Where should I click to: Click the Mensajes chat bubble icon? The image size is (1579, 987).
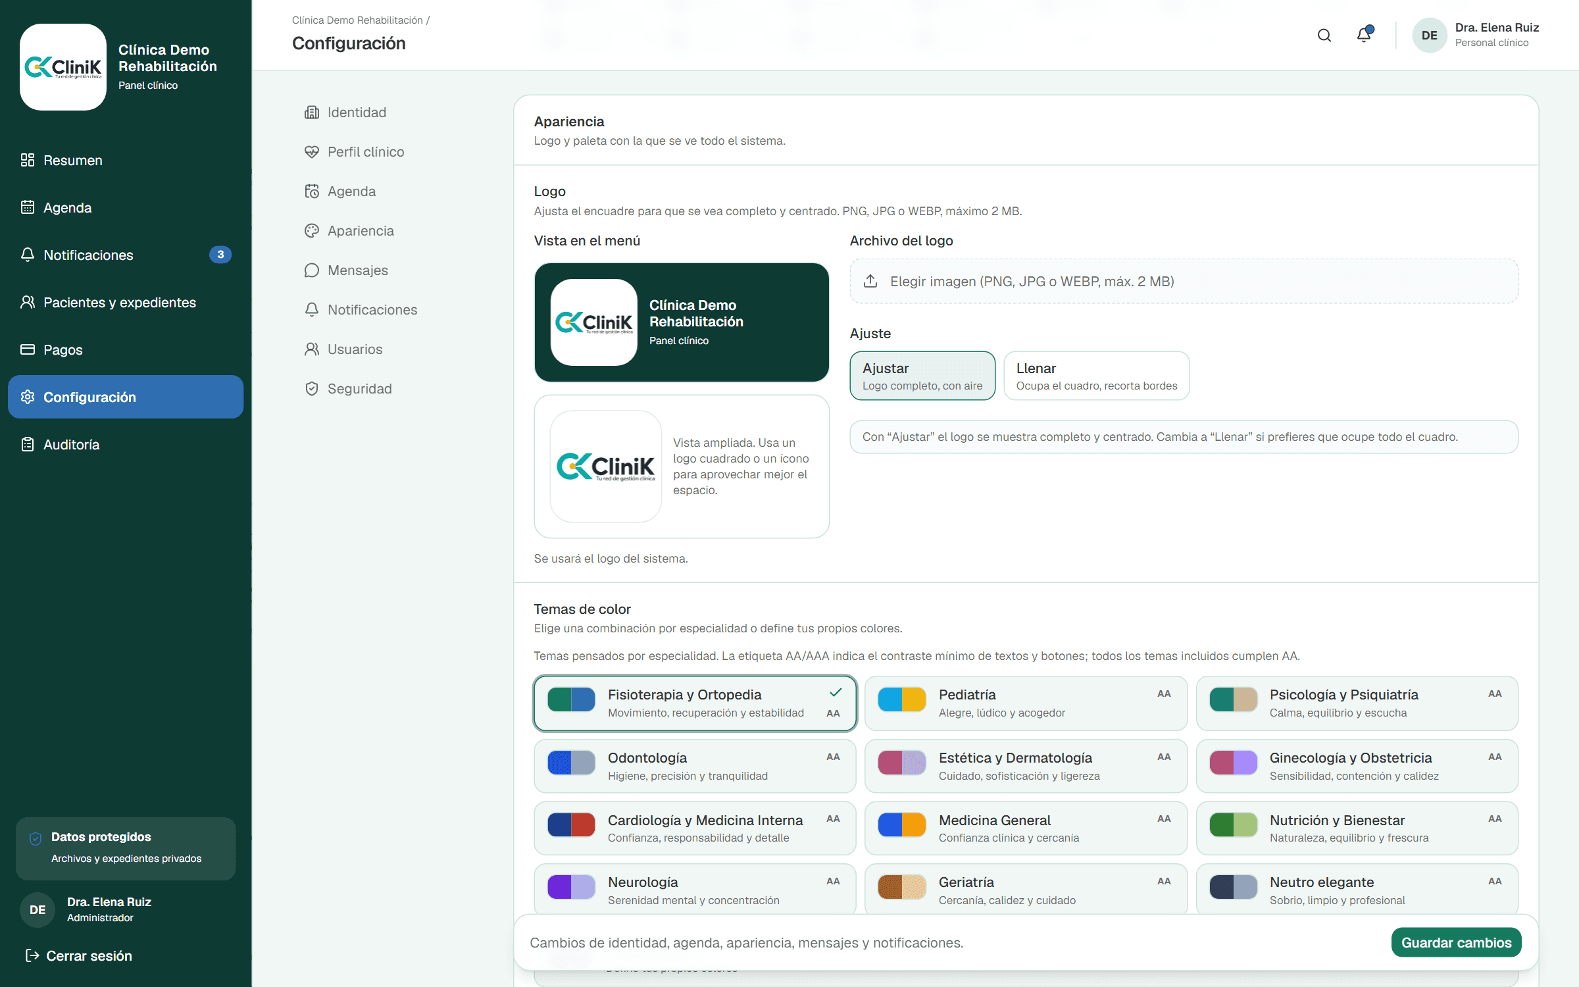tap(312, 270)
